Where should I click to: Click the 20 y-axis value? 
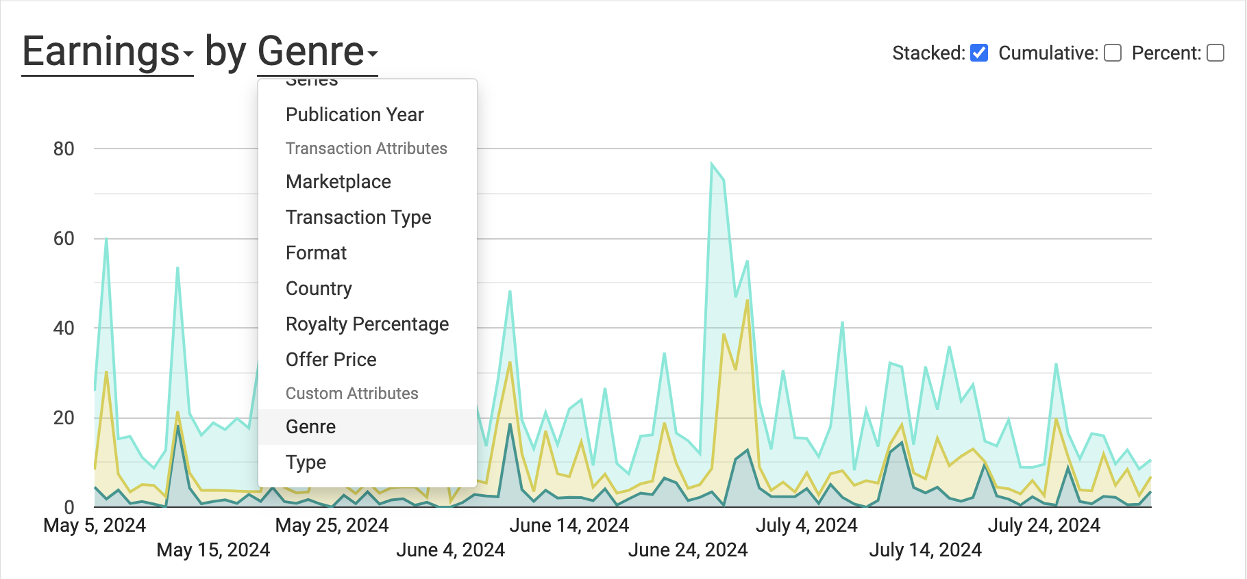64,418
